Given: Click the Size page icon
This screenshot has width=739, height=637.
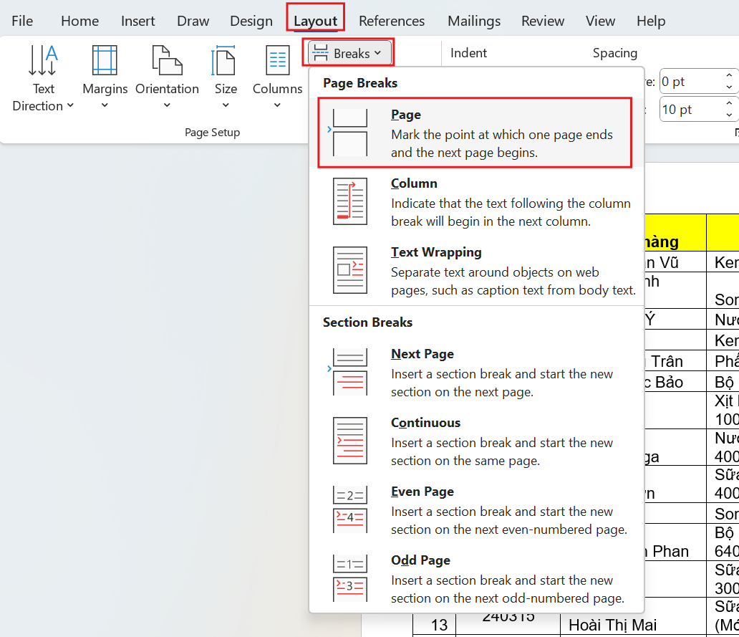Looking at the screenshot, I should tap(225, 60).
